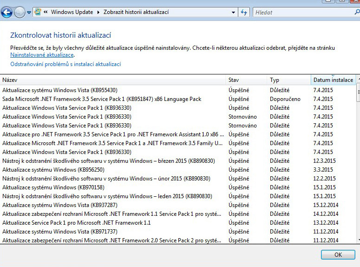This screenshot has width=360, height=267.
Task: Open the recent pages dropdown arrow
Action: (29, 13)
